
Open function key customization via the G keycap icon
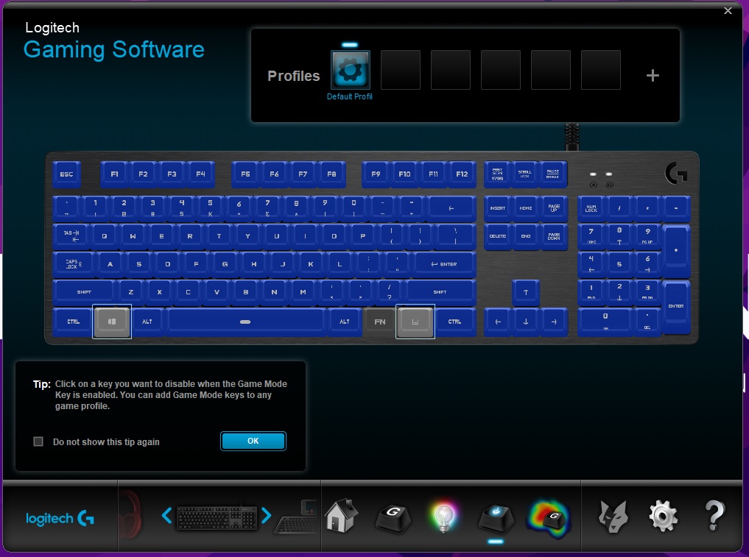(x=394, y=517)
